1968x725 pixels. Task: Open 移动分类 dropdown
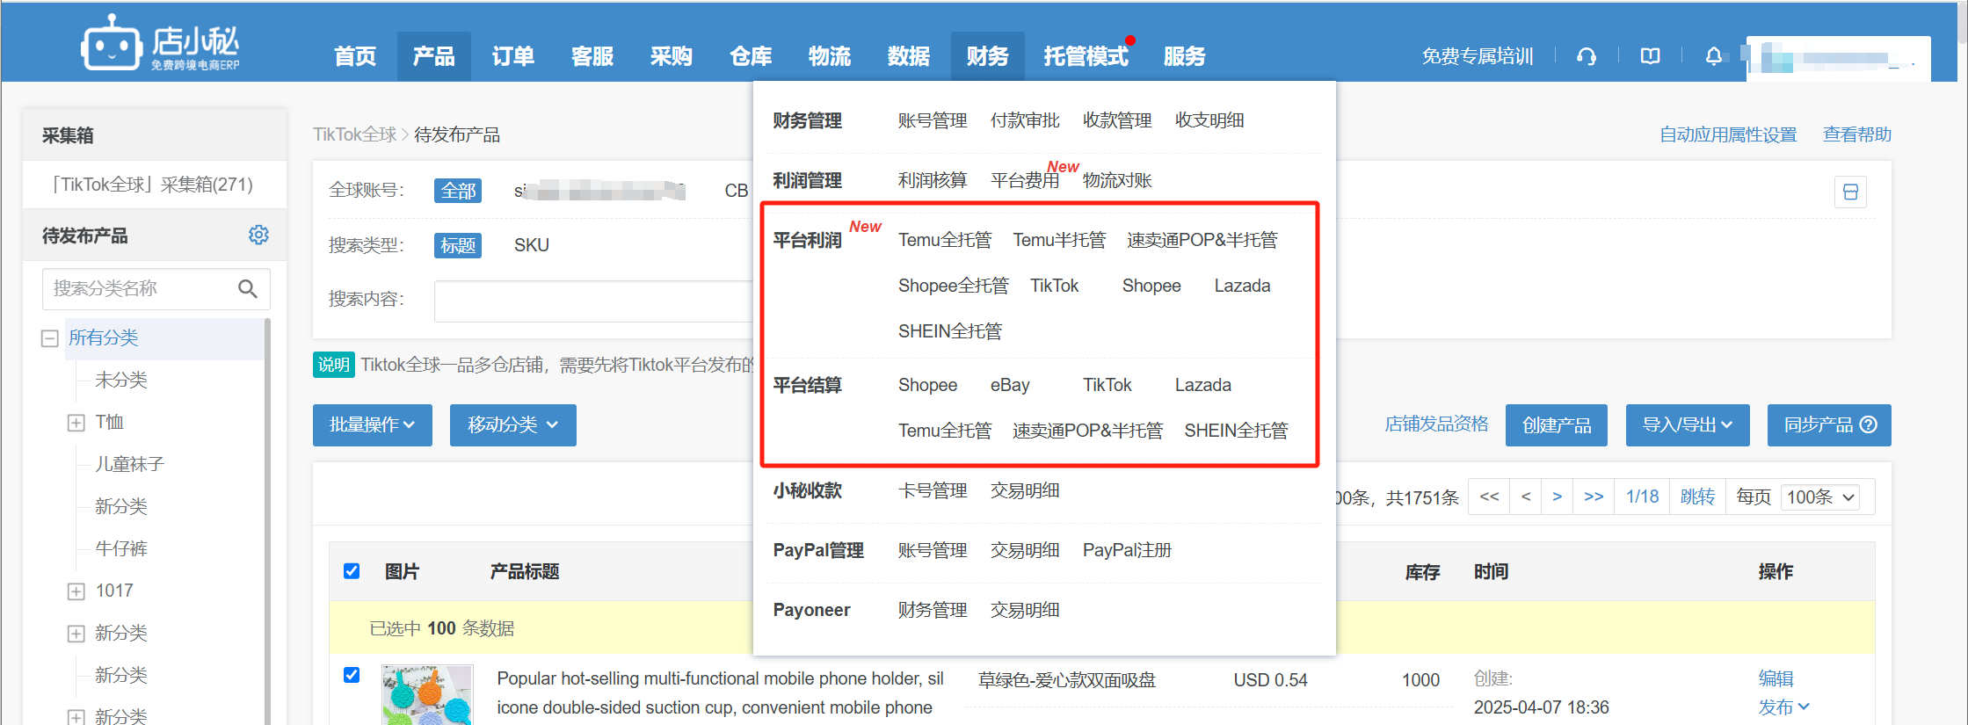coord(513,425)
